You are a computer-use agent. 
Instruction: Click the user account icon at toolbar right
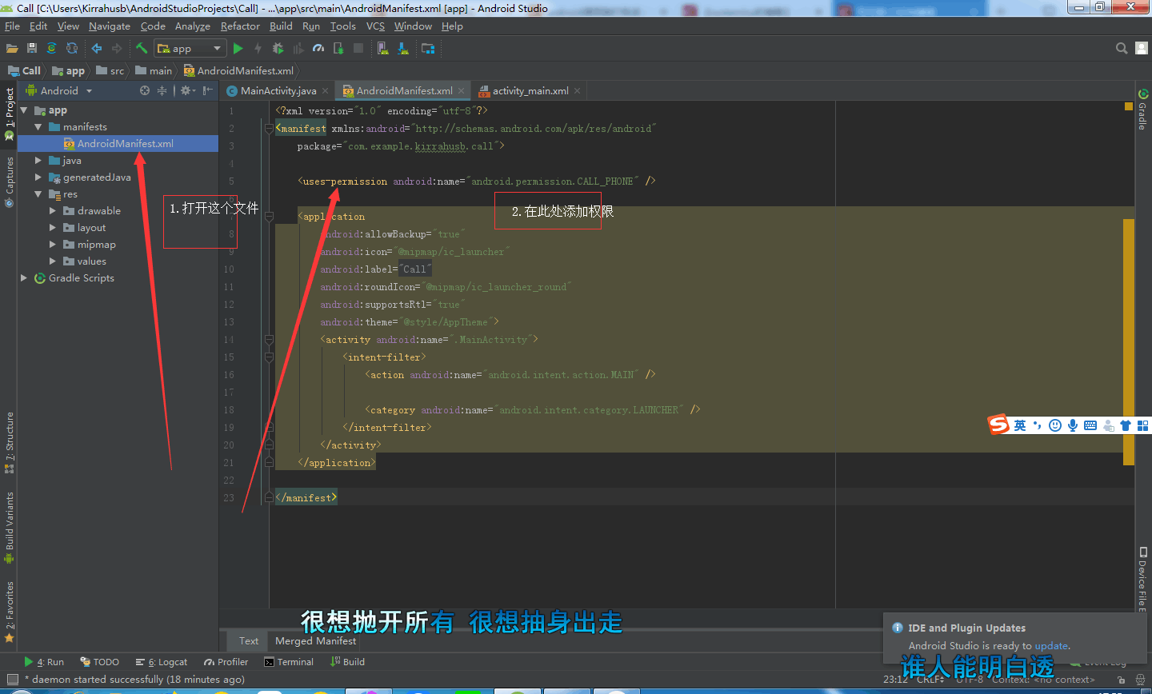click(1142, 49)
